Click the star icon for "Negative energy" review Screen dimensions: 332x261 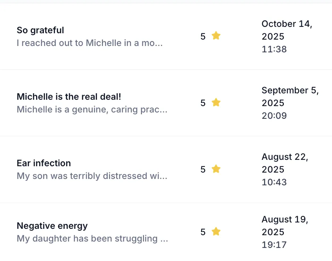(x=216, y=232)
